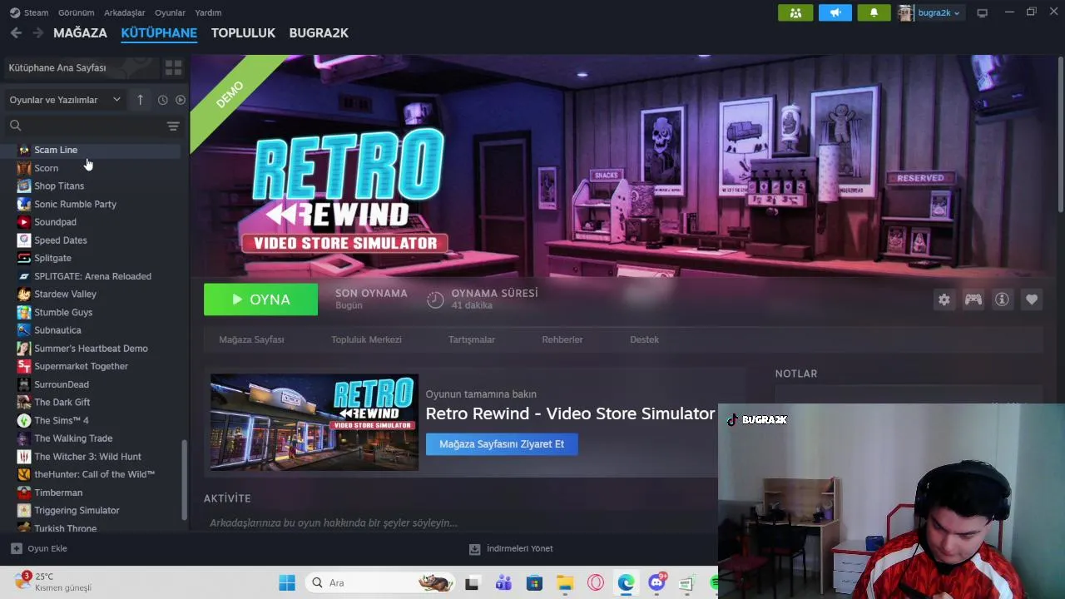1065x599 pixels.
Task: Show game info icon
Action: (1002, 299)
